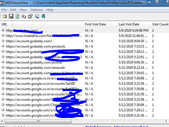Select the https://account.godaddy.com/ row URL
169x127 pixels.
coord(29,41)
